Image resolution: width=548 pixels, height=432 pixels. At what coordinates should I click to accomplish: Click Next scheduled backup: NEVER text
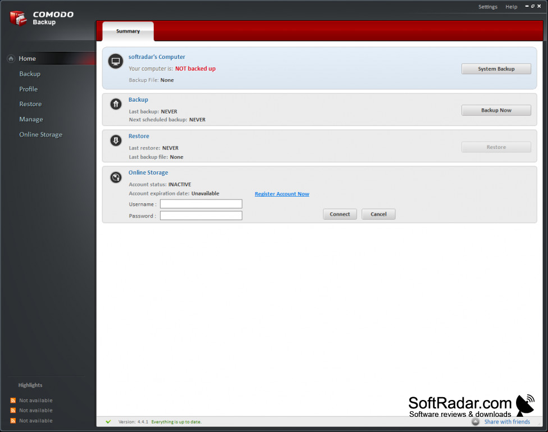[167, 120]
